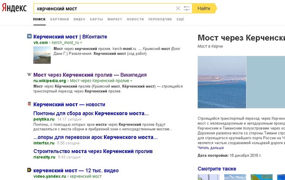Viewport: 285px width, 180px height.
Task: Open advanced search settings icon
Action: pos(187,9)
